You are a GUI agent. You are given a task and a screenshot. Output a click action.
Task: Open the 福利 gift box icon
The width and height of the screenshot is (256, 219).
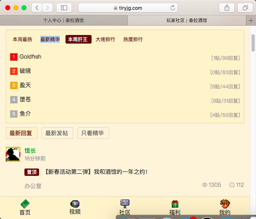(x=175, y=204)
